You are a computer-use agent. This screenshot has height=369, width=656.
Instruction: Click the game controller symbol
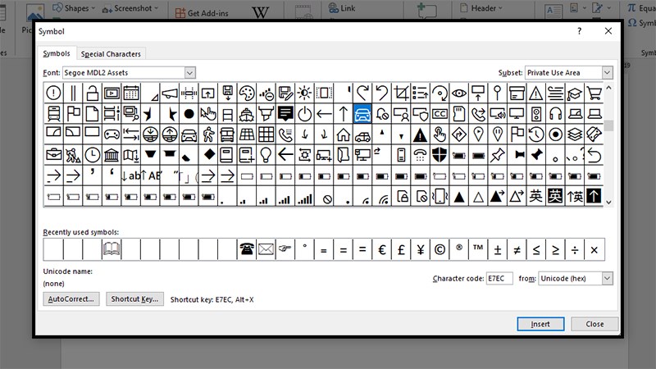pyautogui.click(x=112, y=134)
